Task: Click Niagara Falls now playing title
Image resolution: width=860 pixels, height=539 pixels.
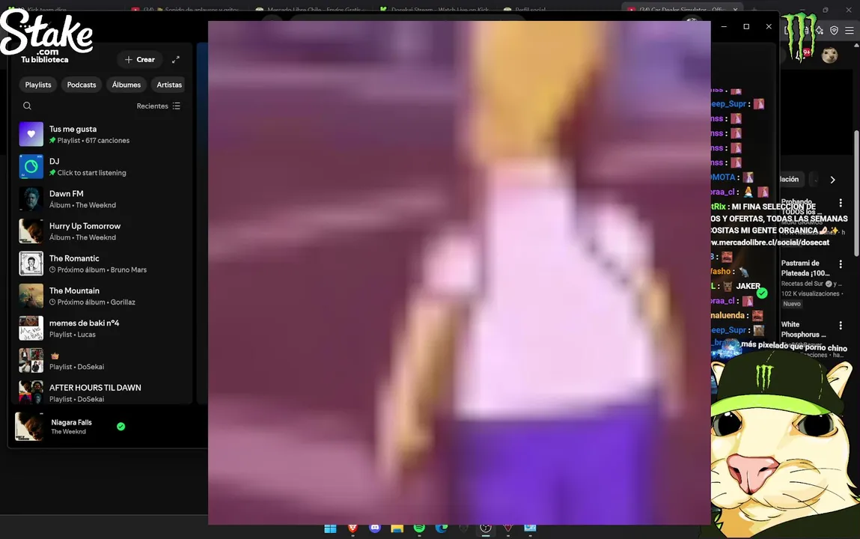Action: pos(71,422)
